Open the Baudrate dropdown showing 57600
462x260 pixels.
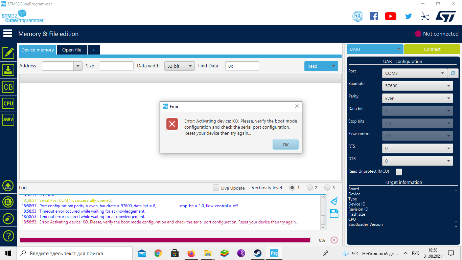coord(417,86)
